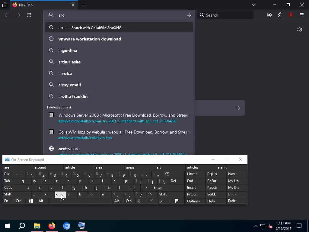Tap the Esc key on On-Screen Keyboard

8,174
